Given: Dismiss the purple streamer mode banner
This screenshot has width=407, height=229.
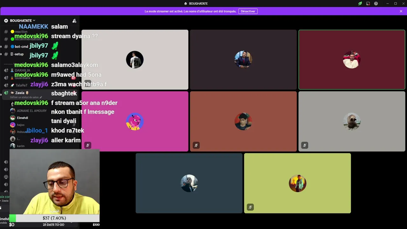Looking at the screenshot, I should 401,11.
